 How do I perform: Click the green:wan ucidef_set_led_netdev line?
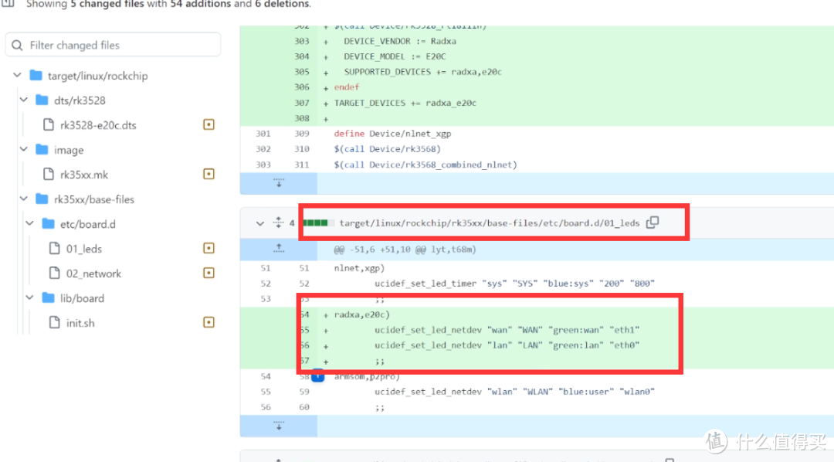coord(507,330)
